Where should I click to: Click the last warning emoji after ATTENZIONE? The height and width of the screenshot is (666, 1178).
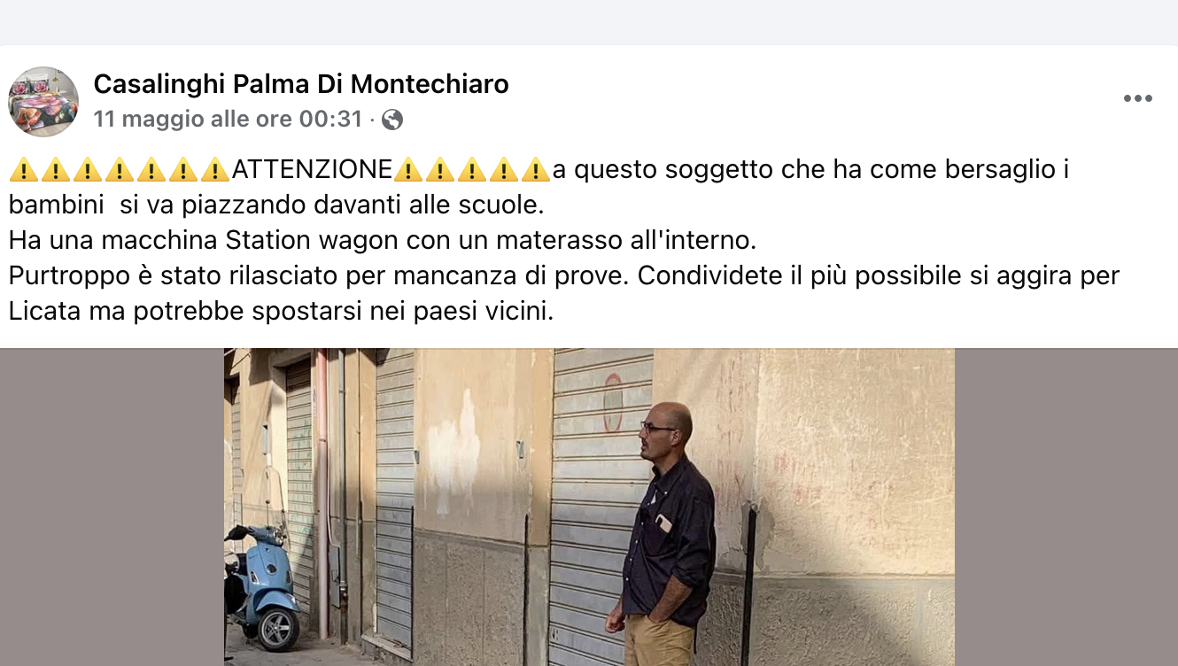coord(536,169)
